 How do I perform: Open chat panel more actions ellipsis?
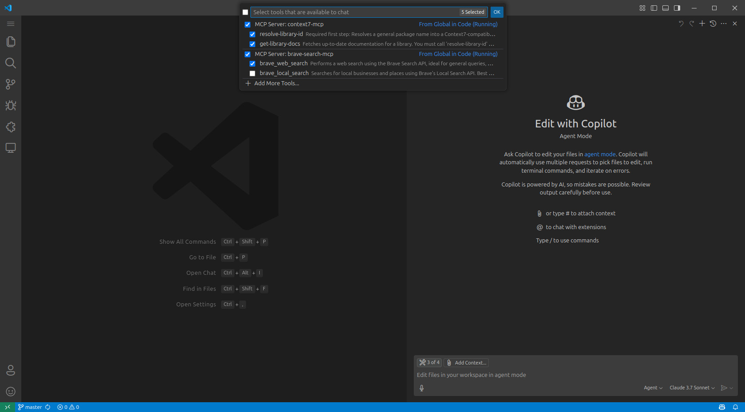pyautogui.click(x=724, y=24)
